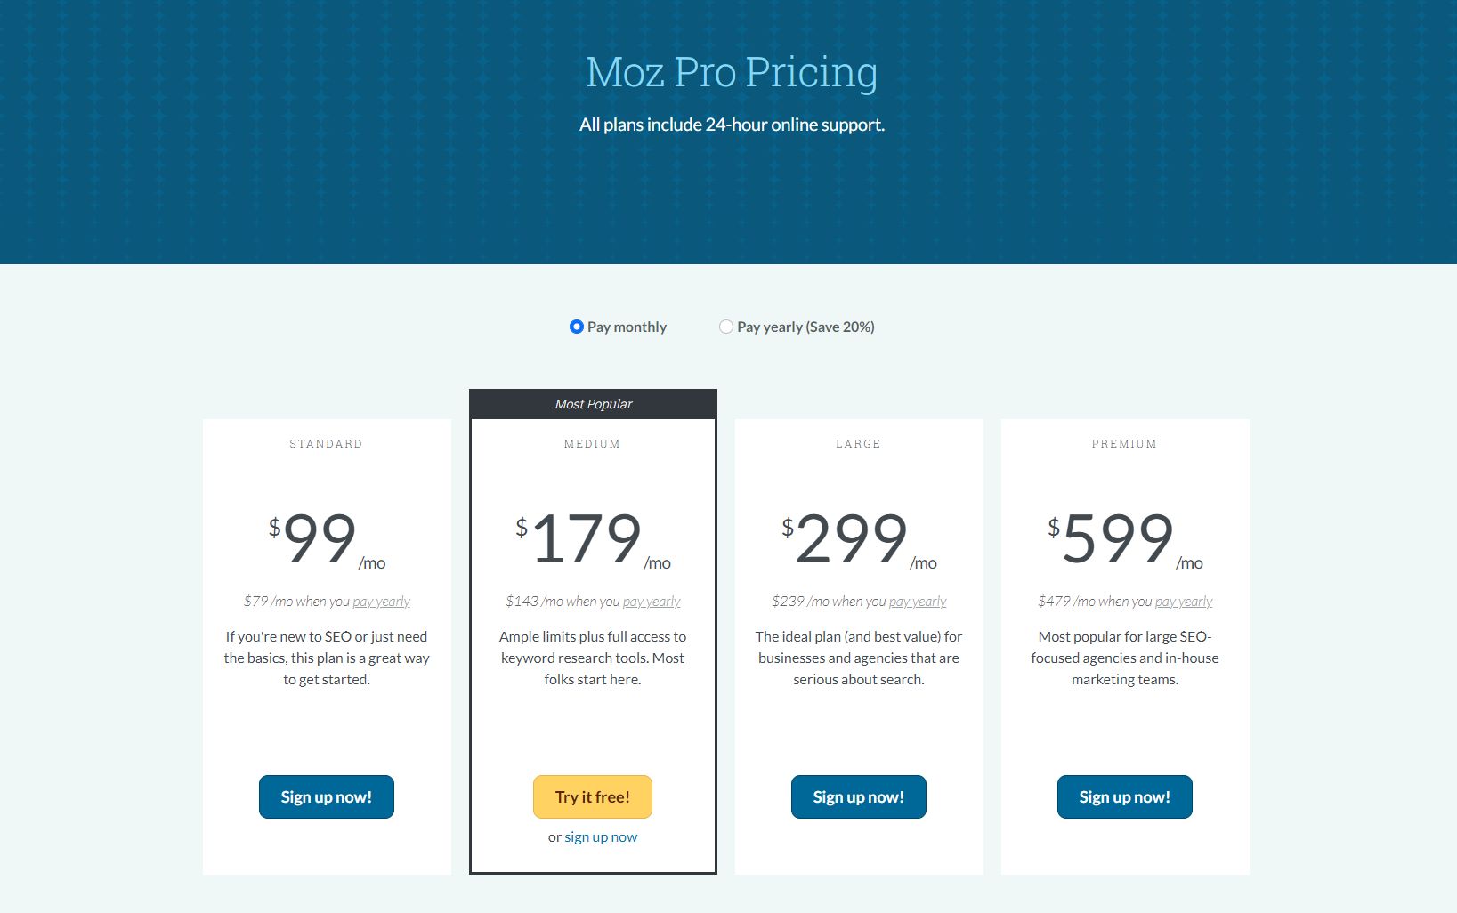Click Sign up now under the Standard plan
Screen dimensions: 1457x913
tap(326, 796)
